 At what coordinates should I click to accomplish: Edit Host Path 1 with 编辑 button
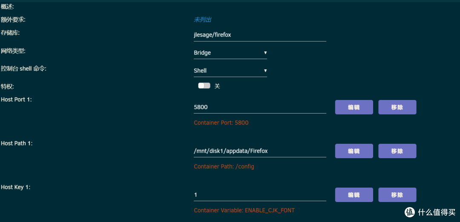coord(354,151)
